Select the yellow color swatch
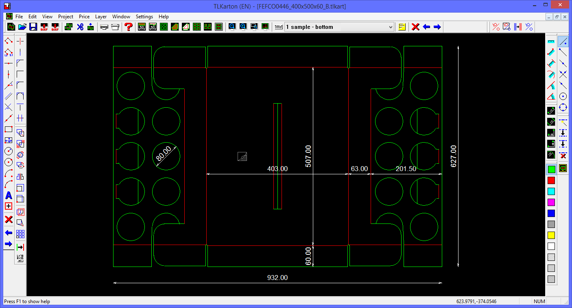 click(551, 235)
